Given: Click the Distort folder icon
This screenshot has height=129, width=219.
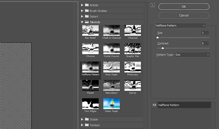Looking at the screenshot, I should (x=87, y=16).
